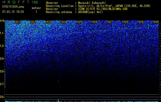Click the version number 1.0.0
This screenshot has height=102, width=161.
tap(35, 2)
